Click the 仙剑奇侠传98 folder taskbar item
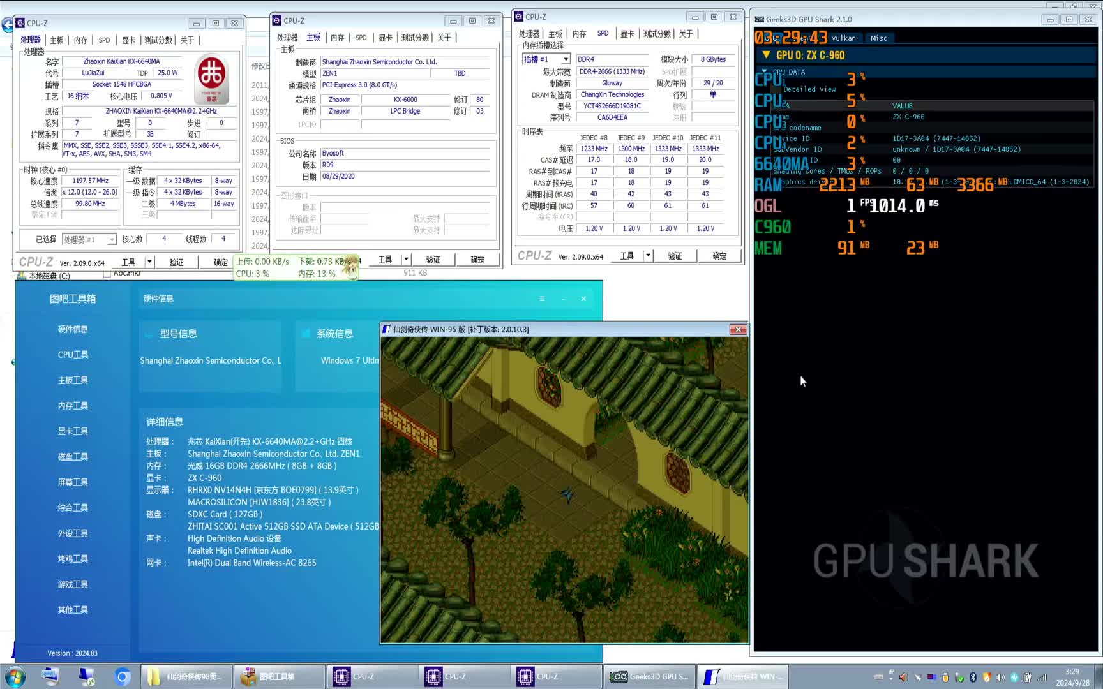This screenshot has width=1103, height=689. tap(186, 676)
